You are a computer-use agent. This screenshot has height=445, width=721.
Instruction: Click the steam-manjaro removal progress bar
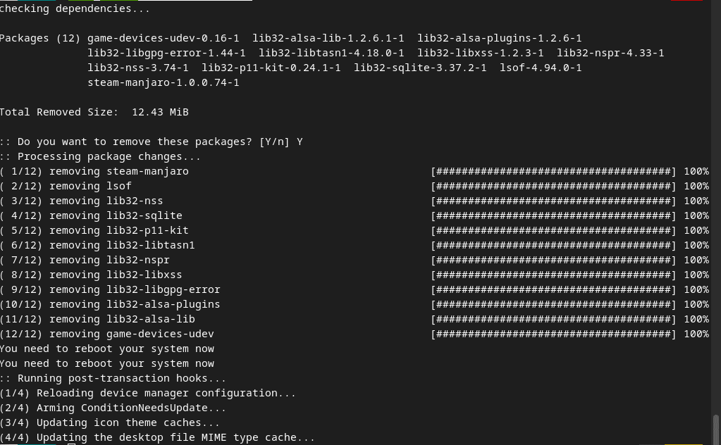coord(554,171)
